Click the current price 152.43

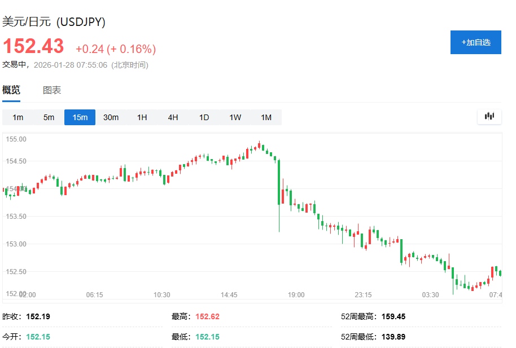coord(34,46)
